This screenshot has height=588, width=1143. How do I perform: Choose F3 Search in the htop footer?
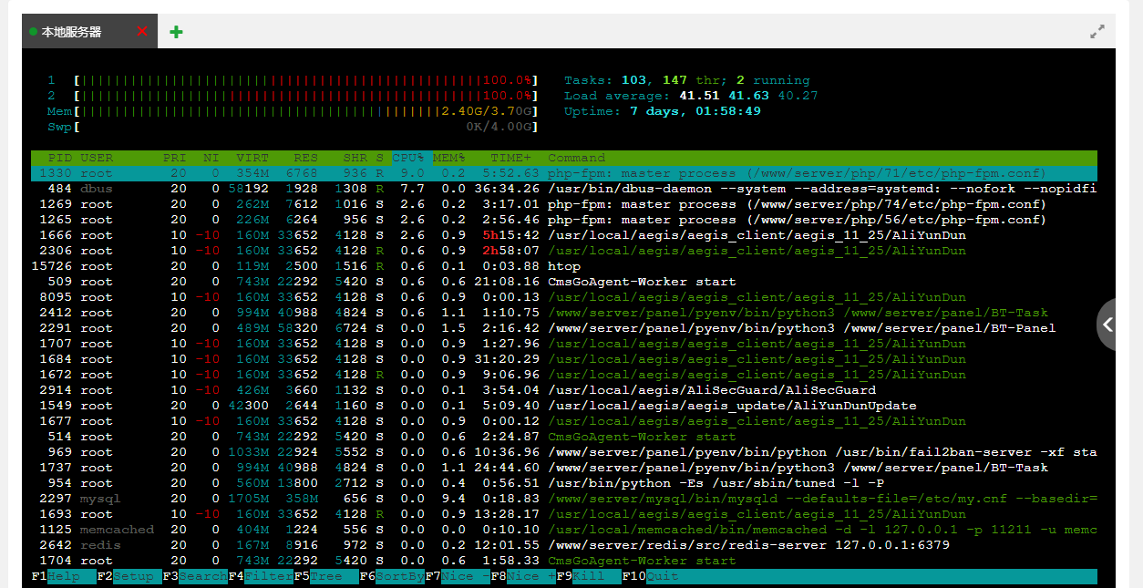194,576
